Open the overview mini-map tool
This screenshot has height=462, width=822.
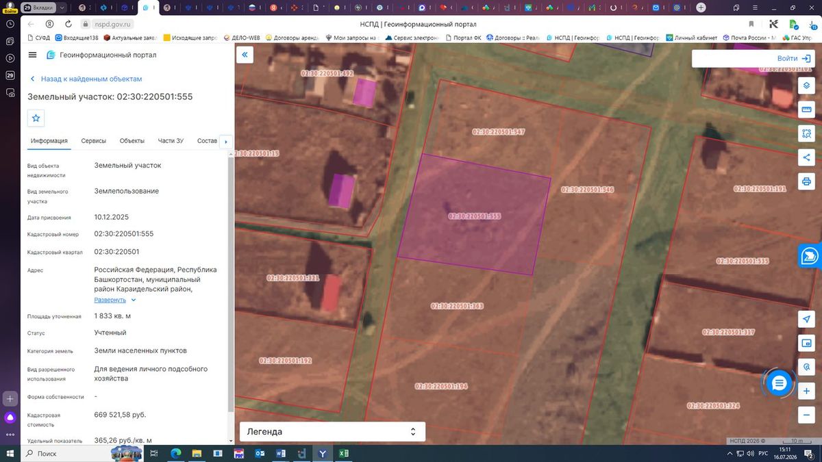pos(806,343)
